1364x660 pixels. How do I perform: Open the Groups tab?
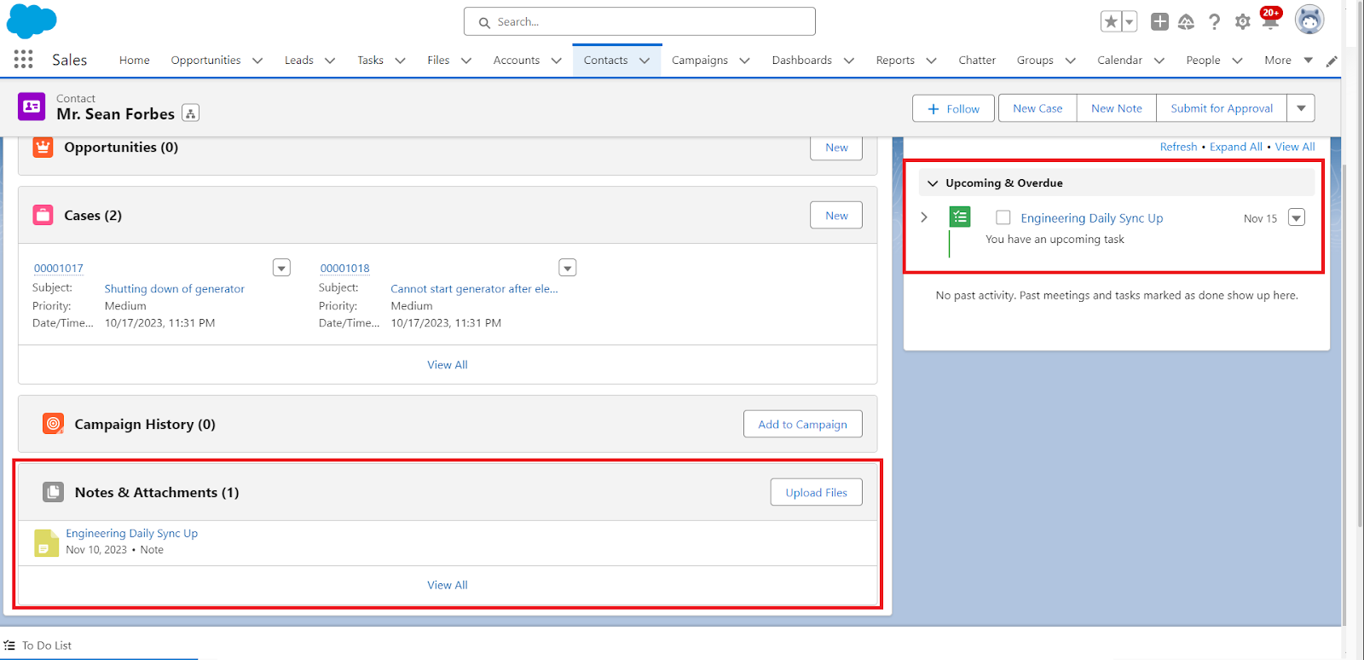tap(1035, 60)
